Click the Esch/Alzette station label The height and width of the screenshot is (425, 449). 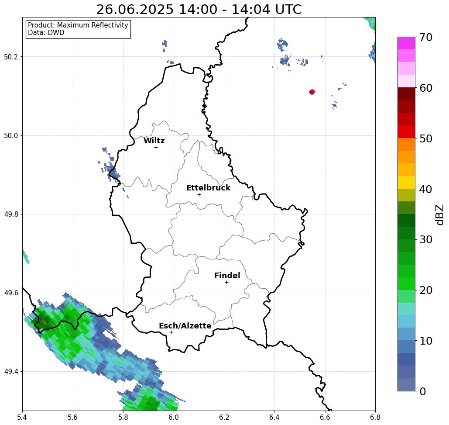(x=185, y=326)
